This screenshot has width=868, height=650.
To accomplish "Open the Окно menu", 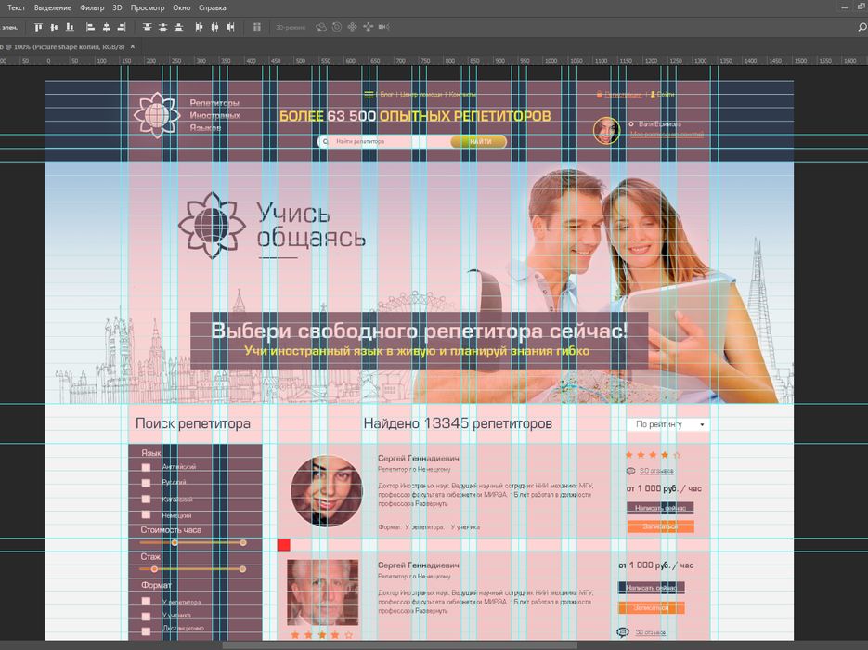I will pyautogui.click(x=182, y=7).
